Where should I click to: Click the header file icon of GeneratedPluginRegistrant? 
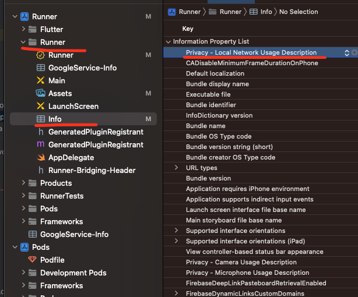click(41, 132)
